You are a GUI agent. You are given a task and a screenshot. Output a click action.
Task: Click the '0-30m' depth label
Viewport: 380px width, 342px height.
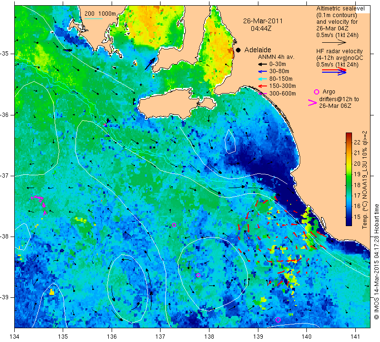tap(277, 64)
